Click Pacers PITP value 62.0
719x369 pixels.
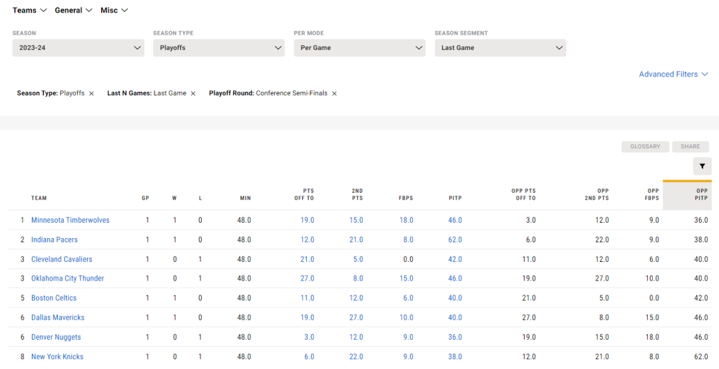(455, 239)
